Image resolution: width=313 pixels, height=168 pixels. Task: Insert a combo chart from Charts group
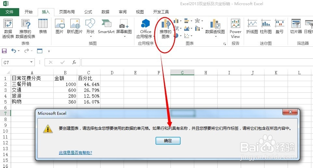(197, 29)
